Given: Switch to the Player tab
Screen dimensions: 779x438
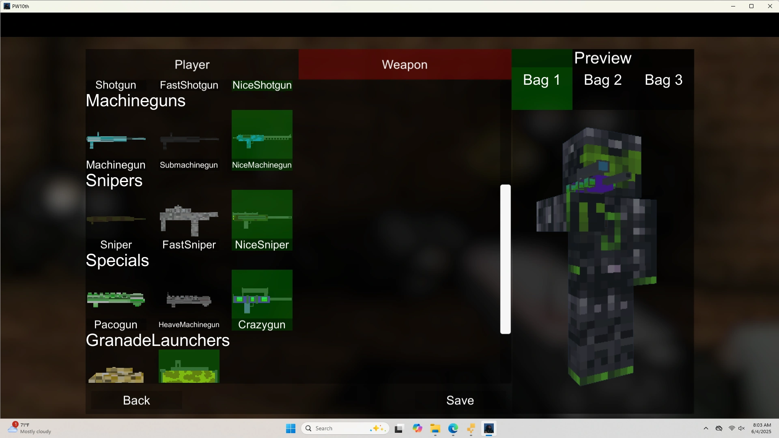Looking at the screenshot, I should pos(192,64).
